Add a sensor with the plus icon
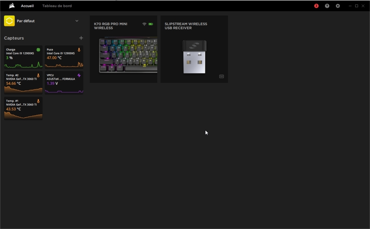370x229 pixels. (x=81, y=38)
